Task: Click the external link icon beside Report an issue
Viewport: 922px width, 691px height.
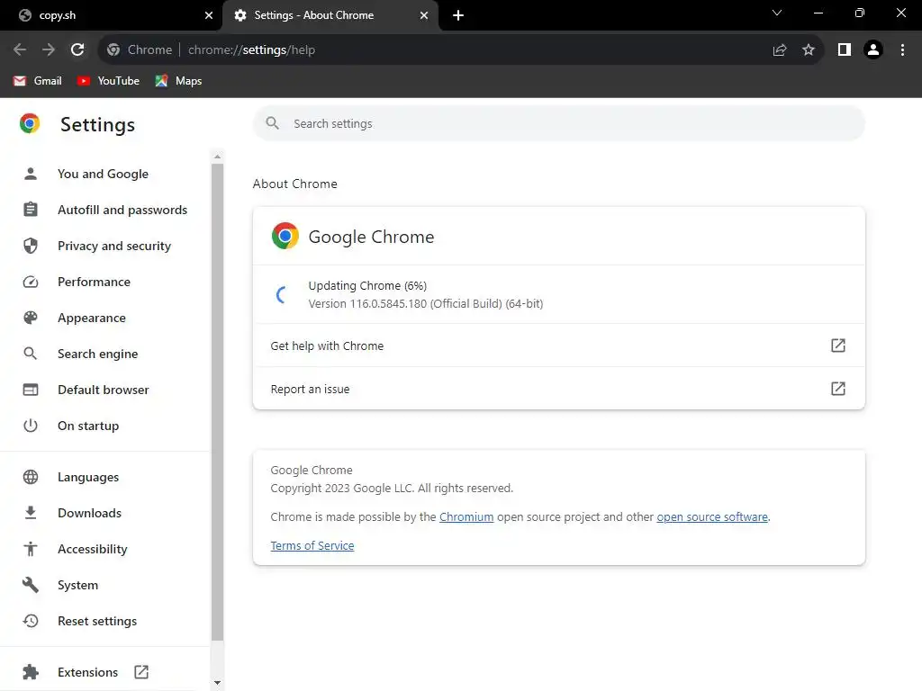Action: pos(837,389)
